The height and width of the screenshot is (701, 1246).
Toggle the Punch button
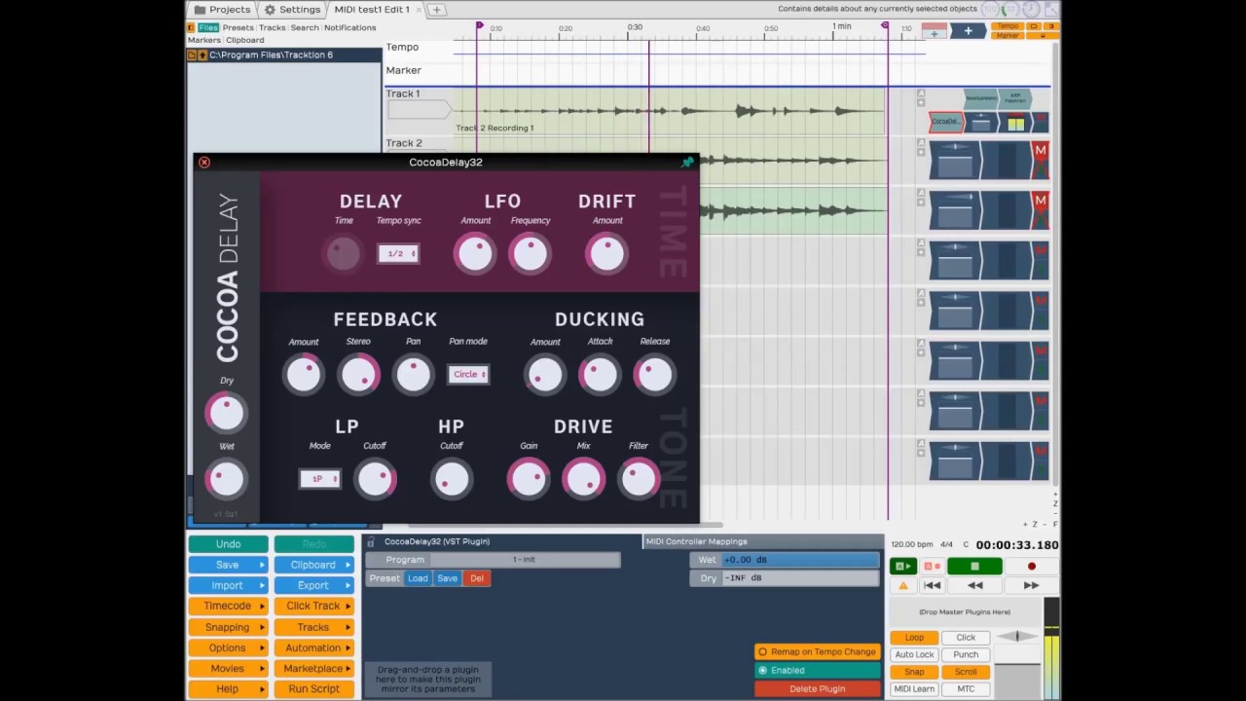tap(966, 655)
